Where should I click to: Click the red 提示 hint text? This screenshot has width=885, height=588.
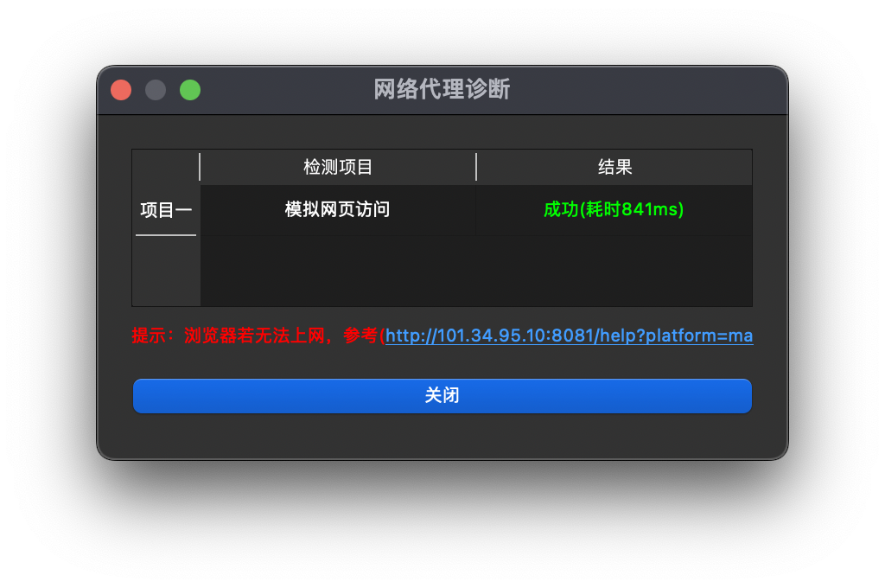(x=149, y=336)
